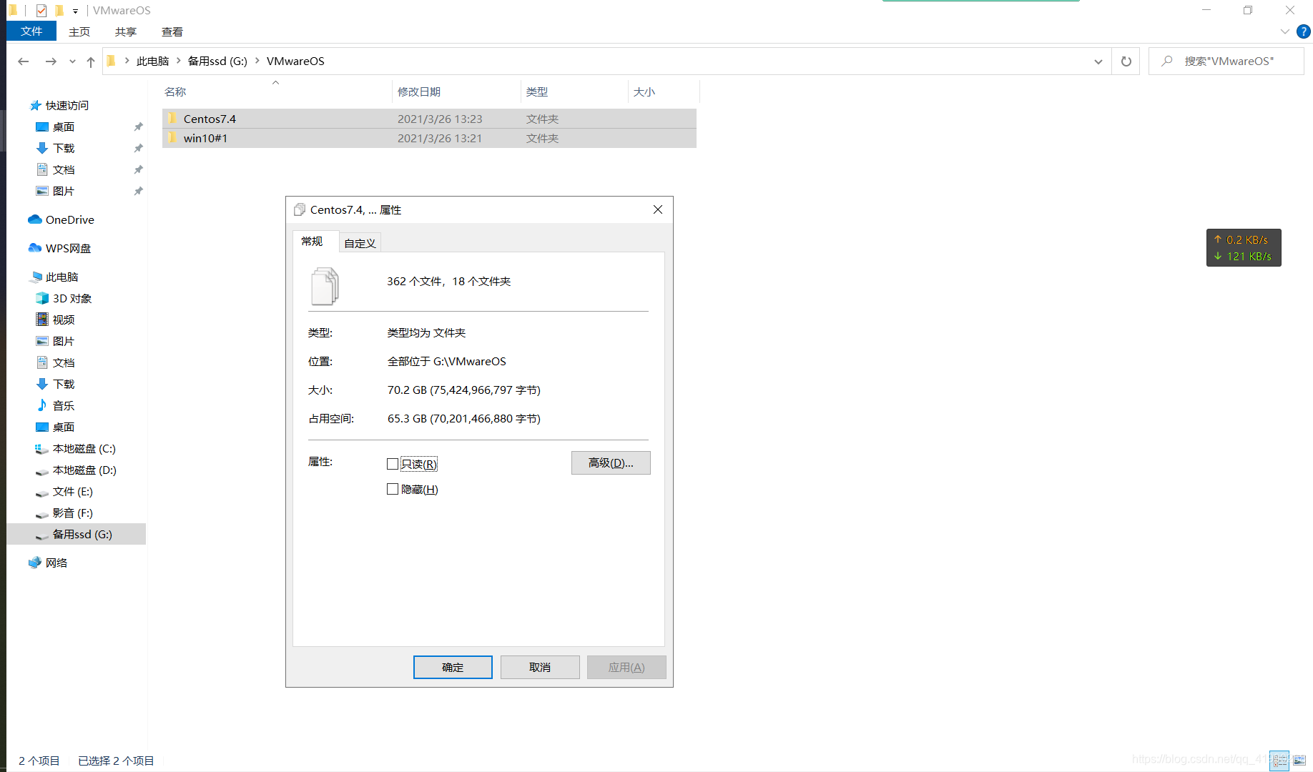Click the network speed monitor widget
Image resolution: width=1313 pixels, height=772 pixels.
[1244, 247]
